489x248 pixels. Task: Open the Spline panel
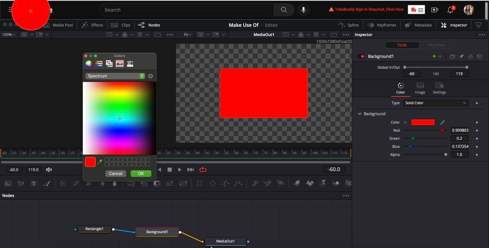349,25
